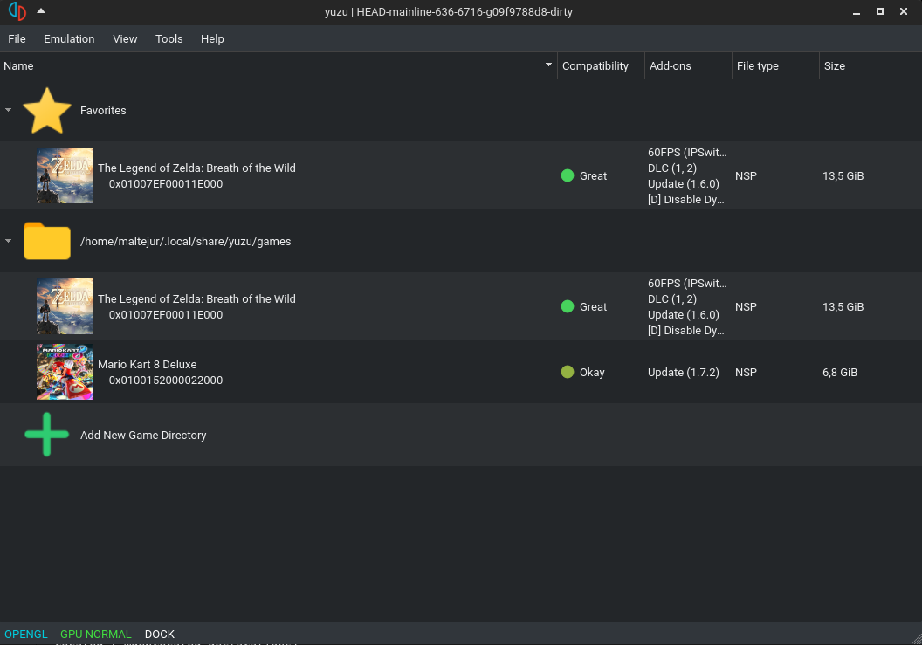Sort by the Size column header

pyautogui.click(x=870, y=65)
